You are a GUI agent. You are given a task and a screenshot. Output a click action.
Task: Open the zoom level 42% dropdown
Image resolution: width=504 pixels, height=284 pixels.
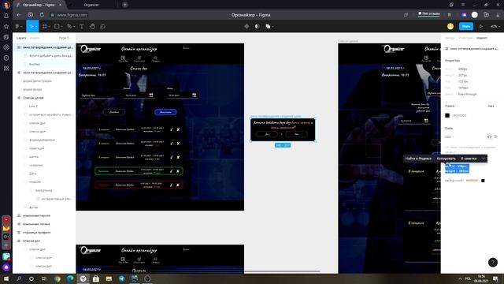tap(495, 26)
